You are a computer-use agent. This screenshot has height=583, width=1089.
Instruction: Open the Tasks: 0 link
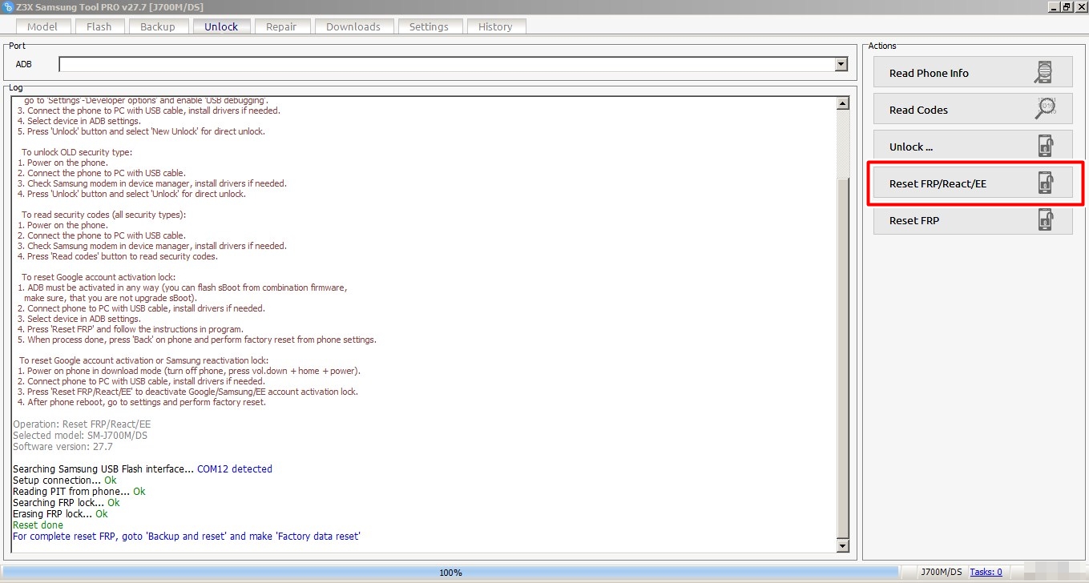pos(986,572)
